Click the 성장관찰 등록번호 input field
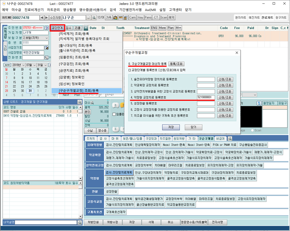This screenshot has width=290, height=231. pos(206,103)
